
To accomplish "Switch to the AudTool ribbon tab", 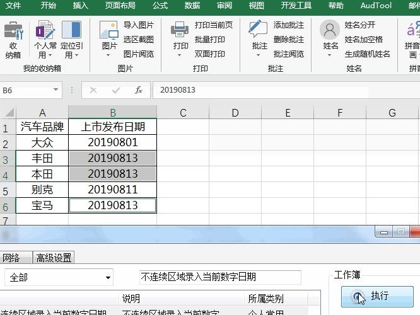I will (376, 5).
